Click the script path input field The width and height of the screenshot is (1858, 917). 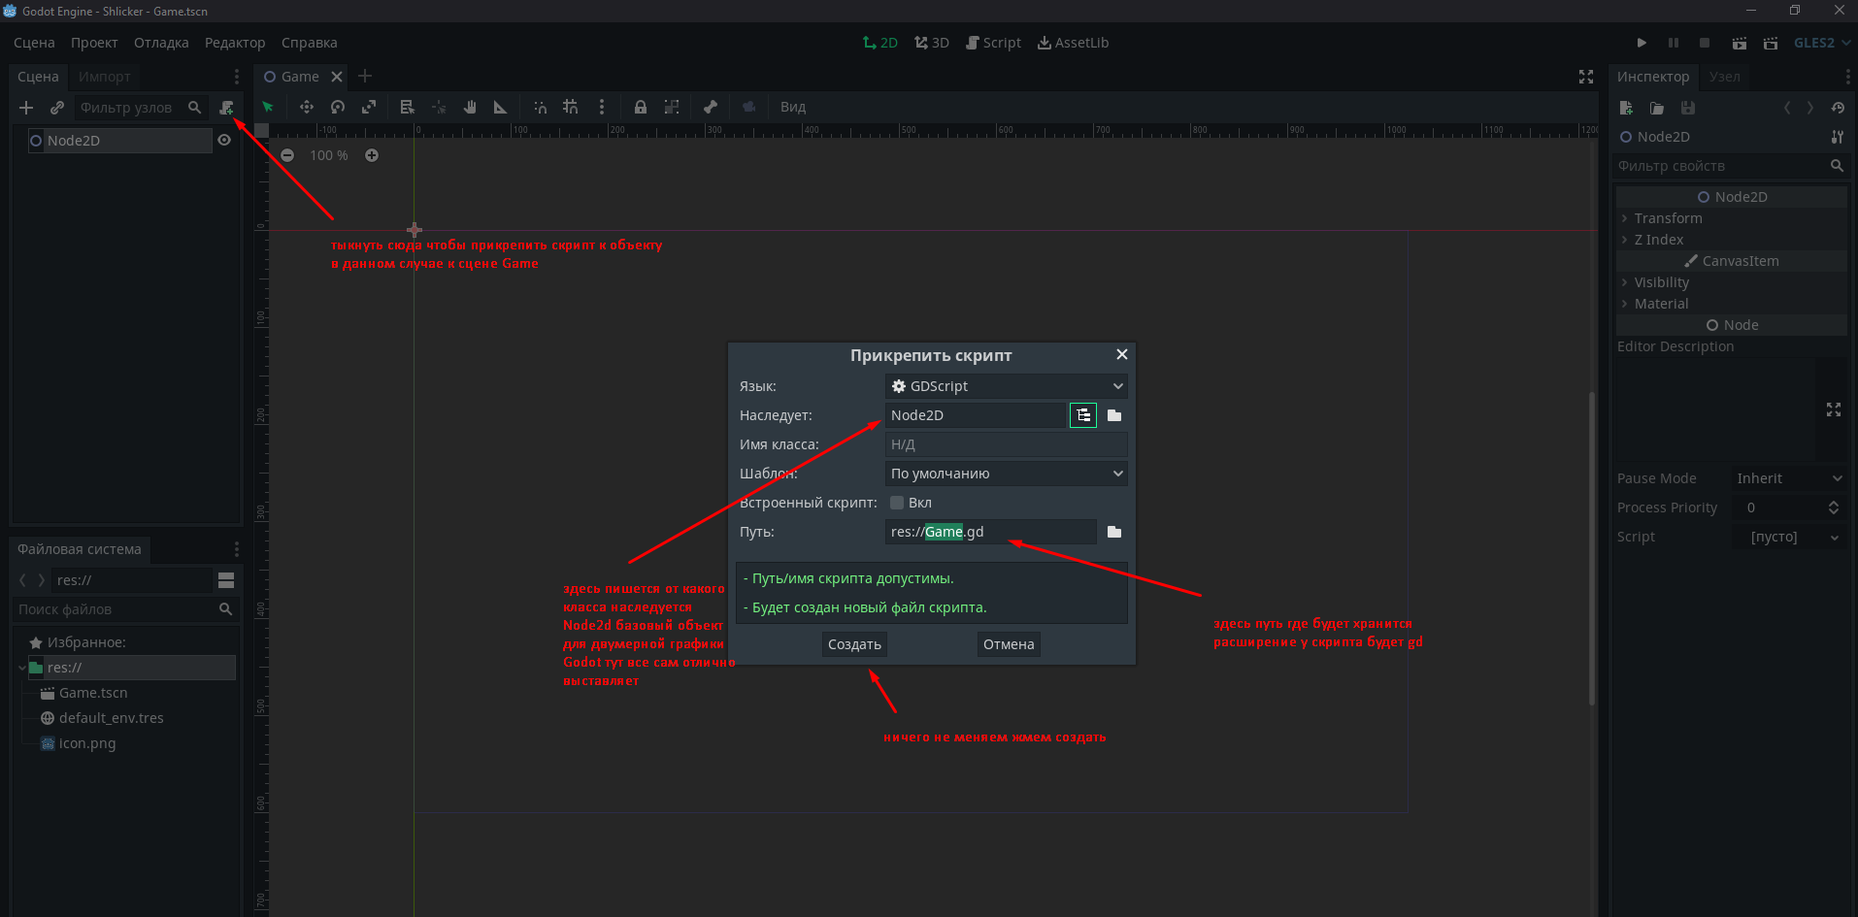pyautogui.click(x=990, y=532)
